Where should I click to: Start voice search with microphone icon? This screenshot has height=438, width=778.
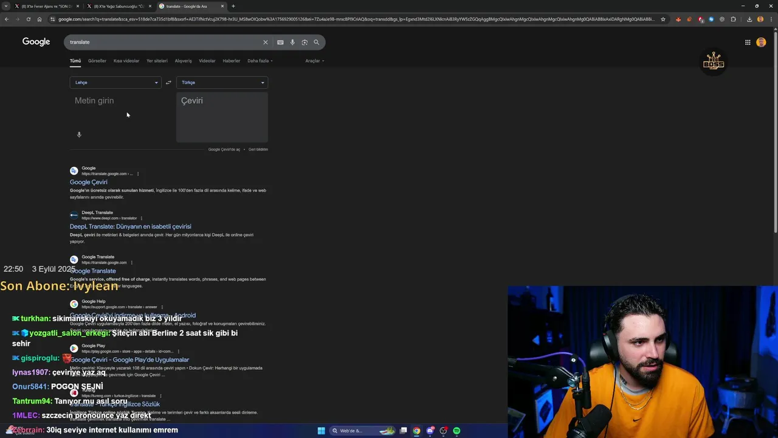292,42
